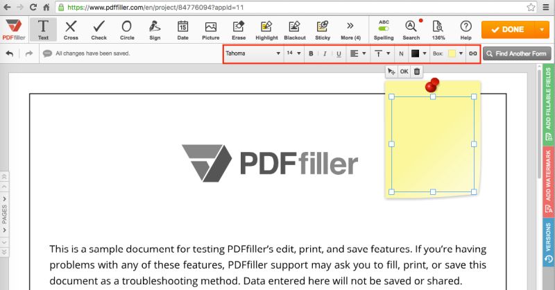Select the Cross tool
Image resolution: width=555 pixels, height=290 pixels.
click(71, 29)
